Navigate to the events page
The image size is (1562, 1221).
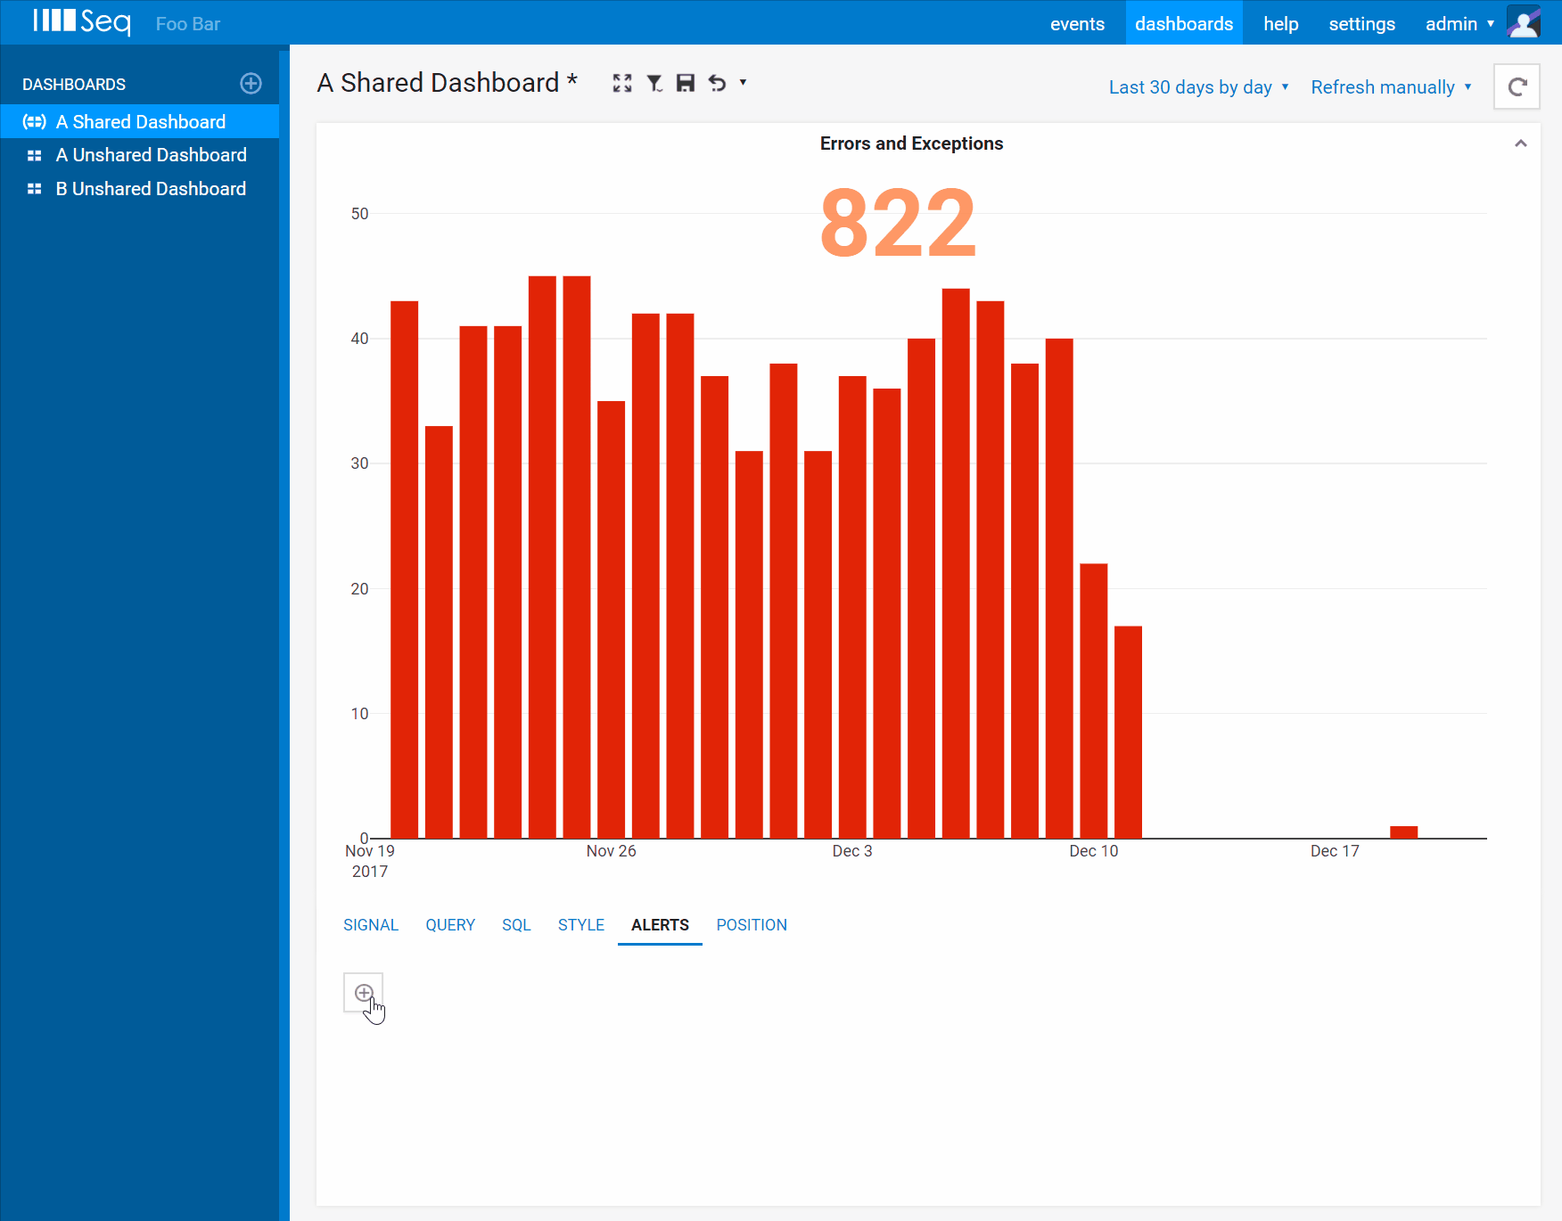pyautogui.click(x=1077, y=23)
